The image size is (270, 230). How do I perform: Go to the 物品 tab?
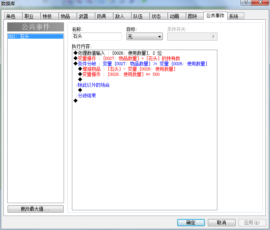coord(68,16)
